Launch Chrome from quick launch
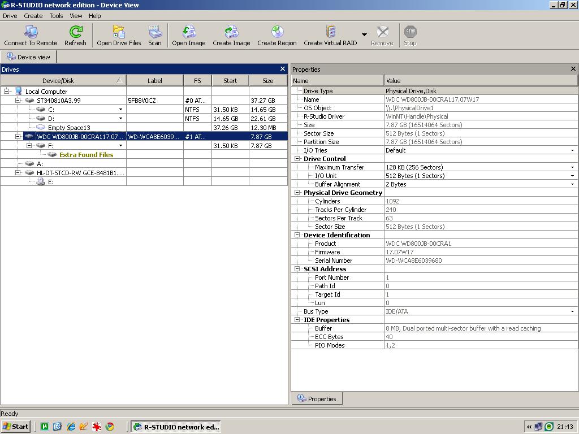 tap(110, 427)
